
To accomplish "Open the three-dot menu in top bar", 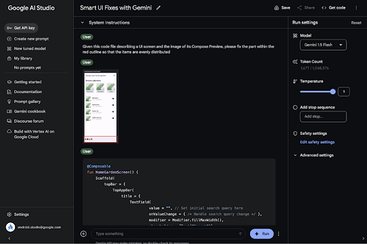I will click(x=356, y=8).
